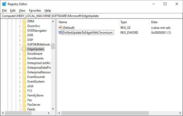The width and height of the screenshot is (183, 116).
Task: Minimize the Registry Editor window
Action: (154, 4)
